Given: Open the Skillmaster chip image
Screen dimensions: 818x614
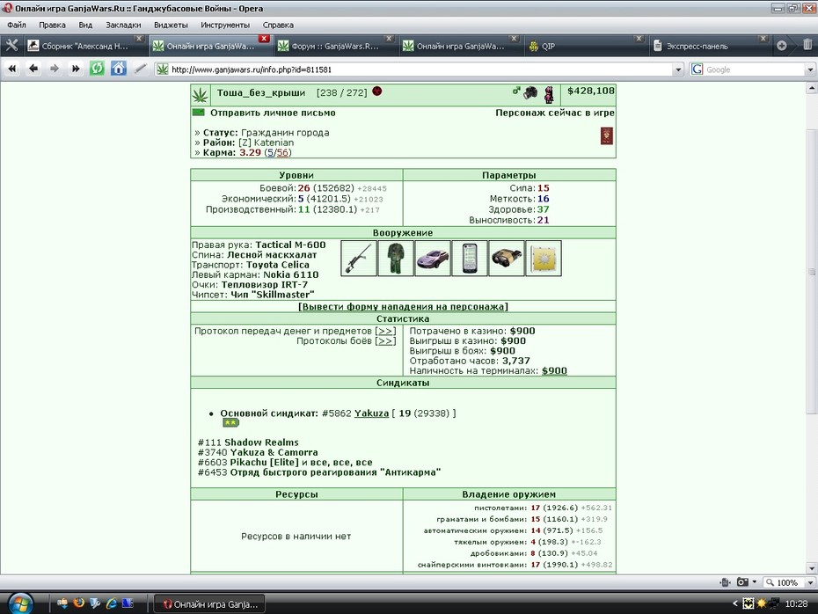Looking at the screenshot, I should pyautogui.click(x=544, y=259).
